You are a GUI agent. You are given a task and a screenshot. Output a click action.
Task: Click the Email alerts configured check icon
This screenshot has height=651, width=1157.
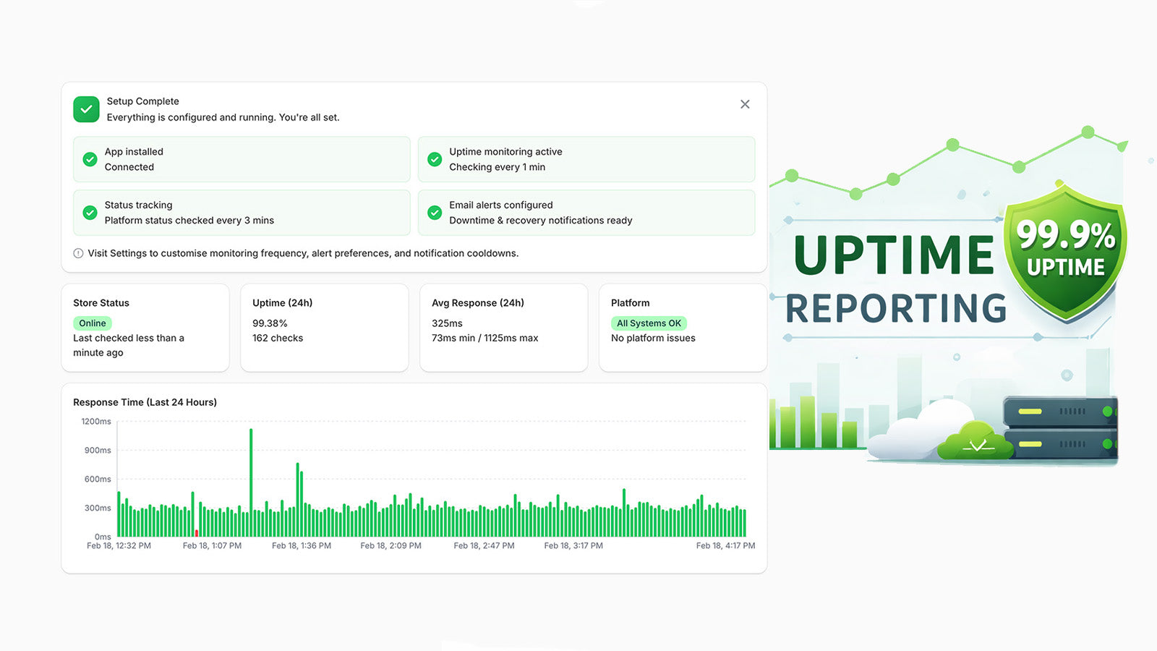(x=435, y=213)
